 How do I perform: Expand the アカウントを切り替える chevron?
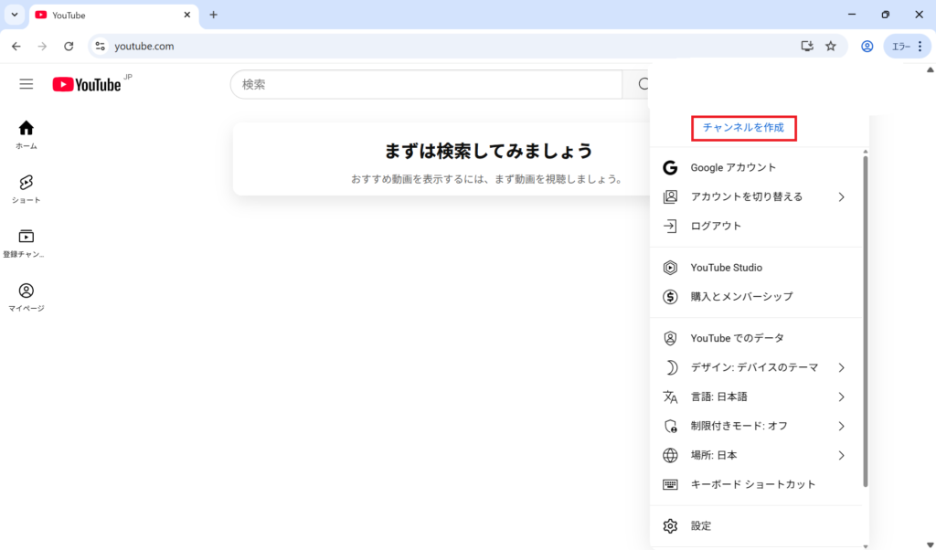tap(841, 196)
